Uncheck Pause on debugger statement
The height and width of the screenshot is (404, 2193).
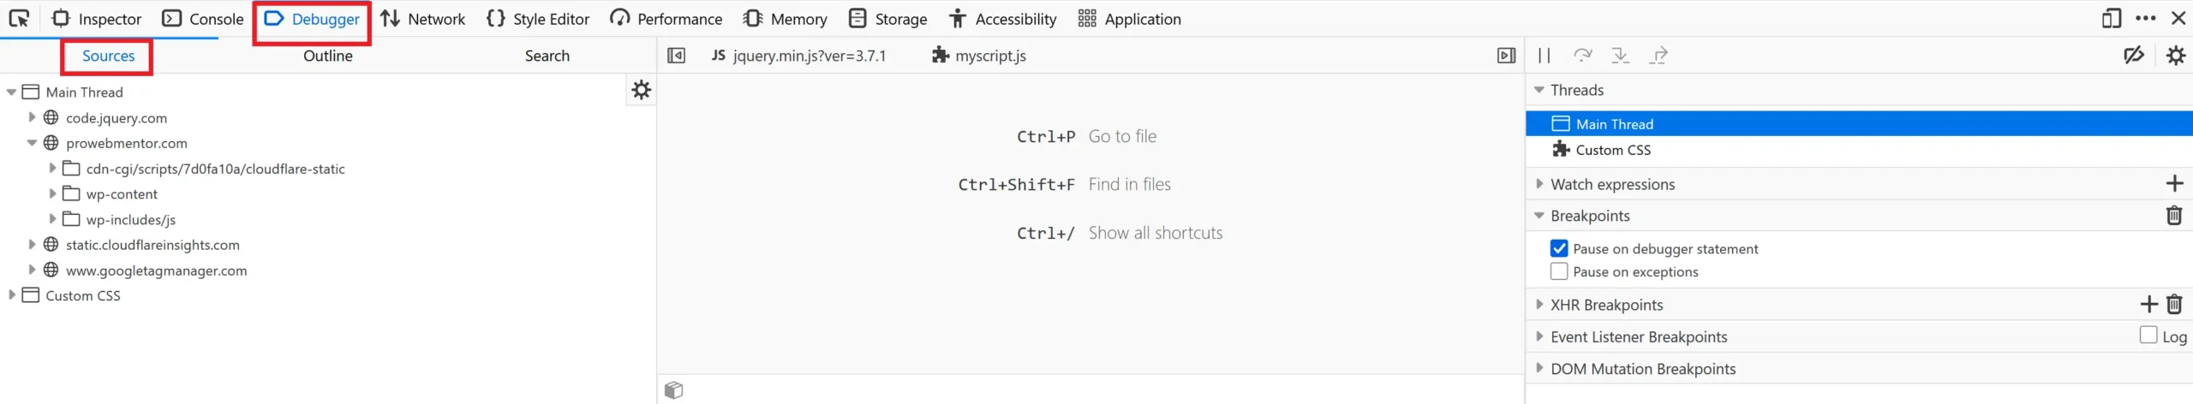1559,248
